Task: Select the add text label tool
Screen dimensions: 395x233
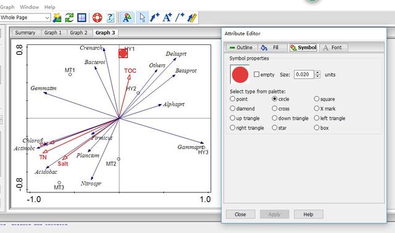Action: (167, 18)
